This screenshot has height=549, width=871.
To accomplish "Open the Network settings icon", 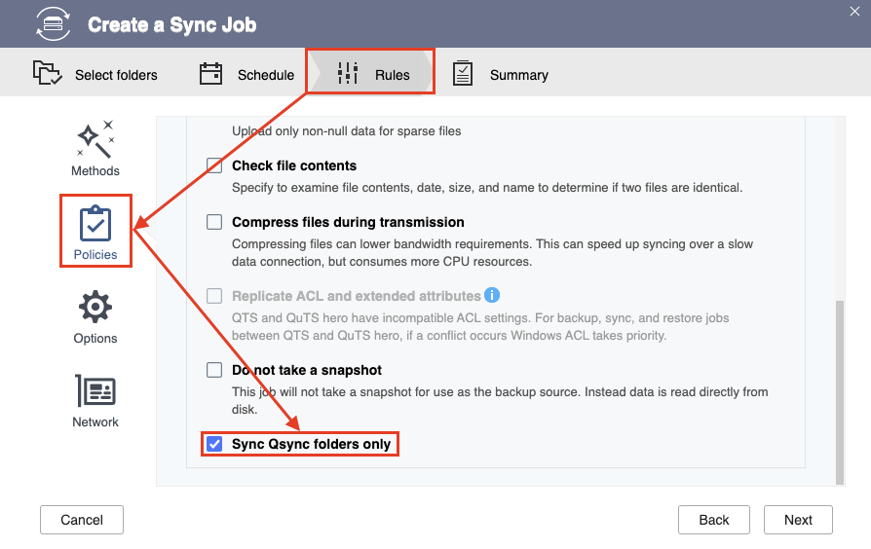I will tap(95, 390).
